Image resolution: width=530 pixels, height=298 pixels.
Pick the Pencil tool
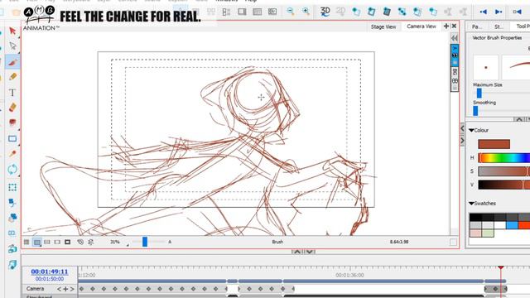[13, 77]
